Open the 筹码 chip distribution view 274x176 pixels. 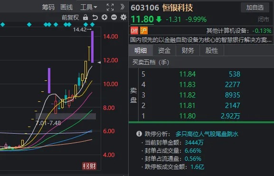[48, 7]
